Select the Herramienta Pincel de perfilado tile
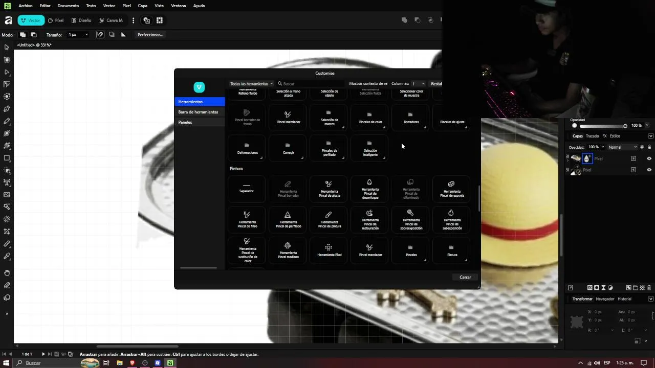Viewport: 655px width, 368px height. [x=288, y=219]
